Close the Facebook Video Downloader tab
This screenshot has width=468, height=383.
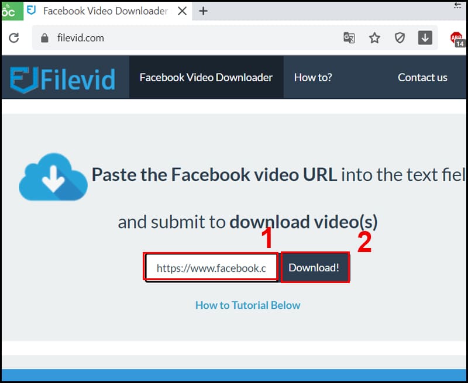182,11
